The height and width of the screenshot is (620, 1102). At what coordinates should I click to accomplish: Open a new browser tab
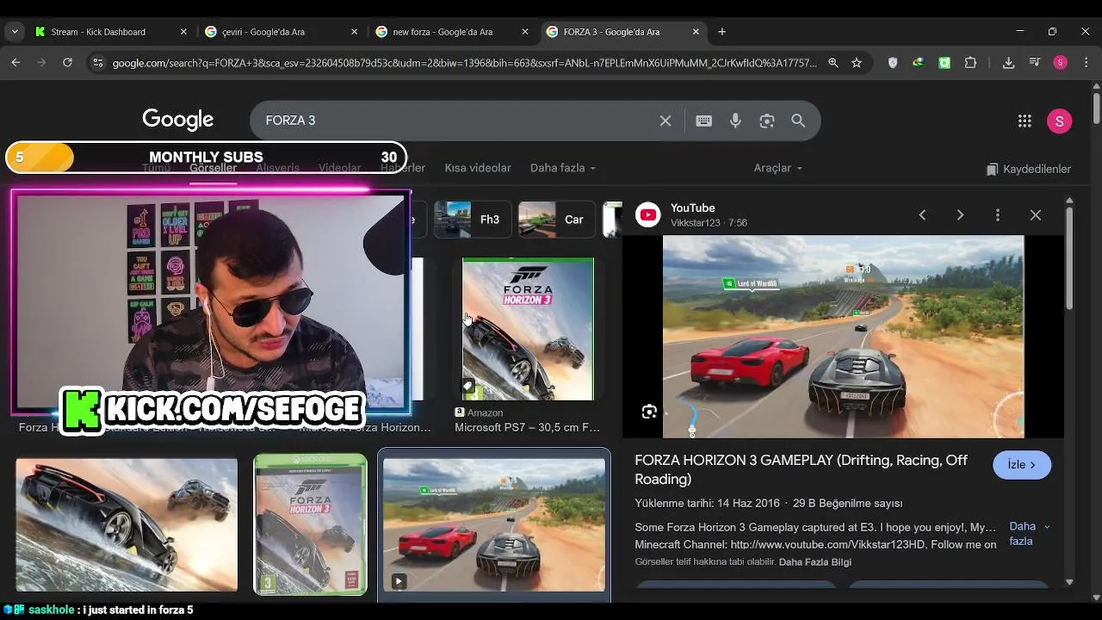point(721,32)
